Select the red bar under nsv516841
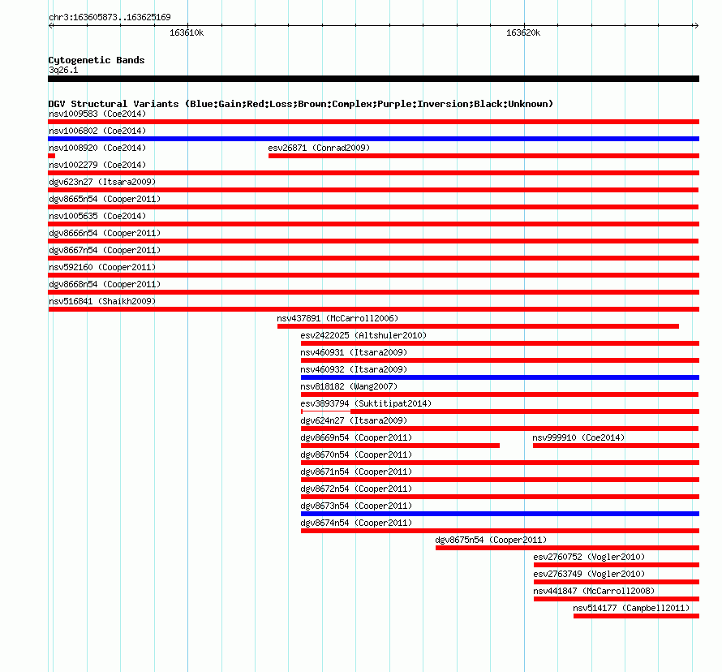This screenshot has height=672, width=722. pyautogui.click(x=373, y=309)
